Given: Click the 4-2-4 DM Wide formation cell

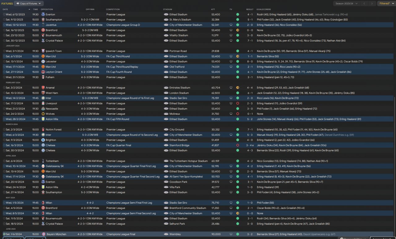Looking at the screenshot, I should tap(90, 187).
